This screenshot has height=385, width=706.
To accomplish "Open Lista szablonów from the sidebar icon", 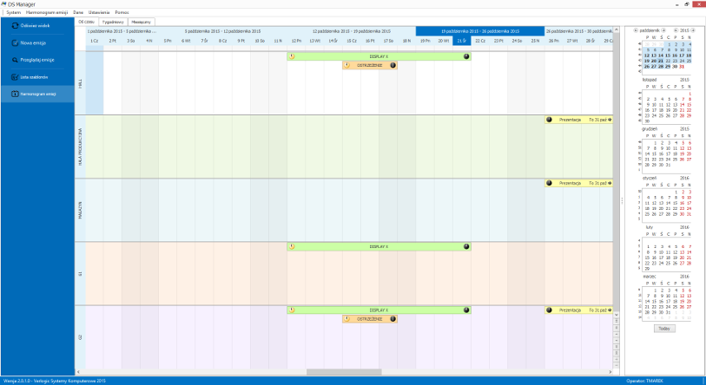I will (15, 77).
